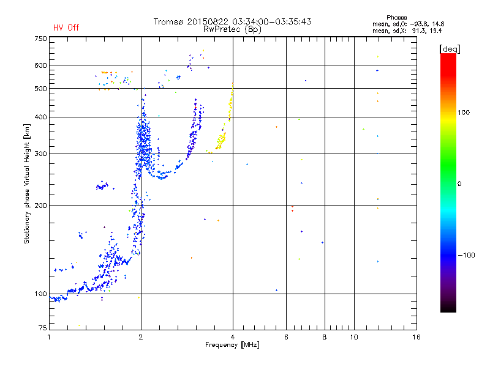Viewport: 490px width, 367px height.
Task: Click the y-axis tick label '500'
Action: [40, 89]
